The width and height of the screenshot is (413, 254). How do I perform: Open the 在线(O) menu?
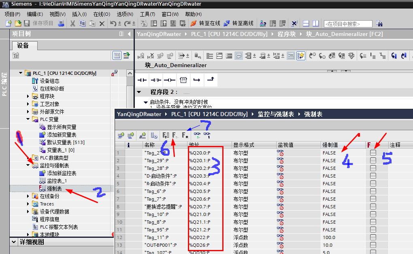coord(101,14)
